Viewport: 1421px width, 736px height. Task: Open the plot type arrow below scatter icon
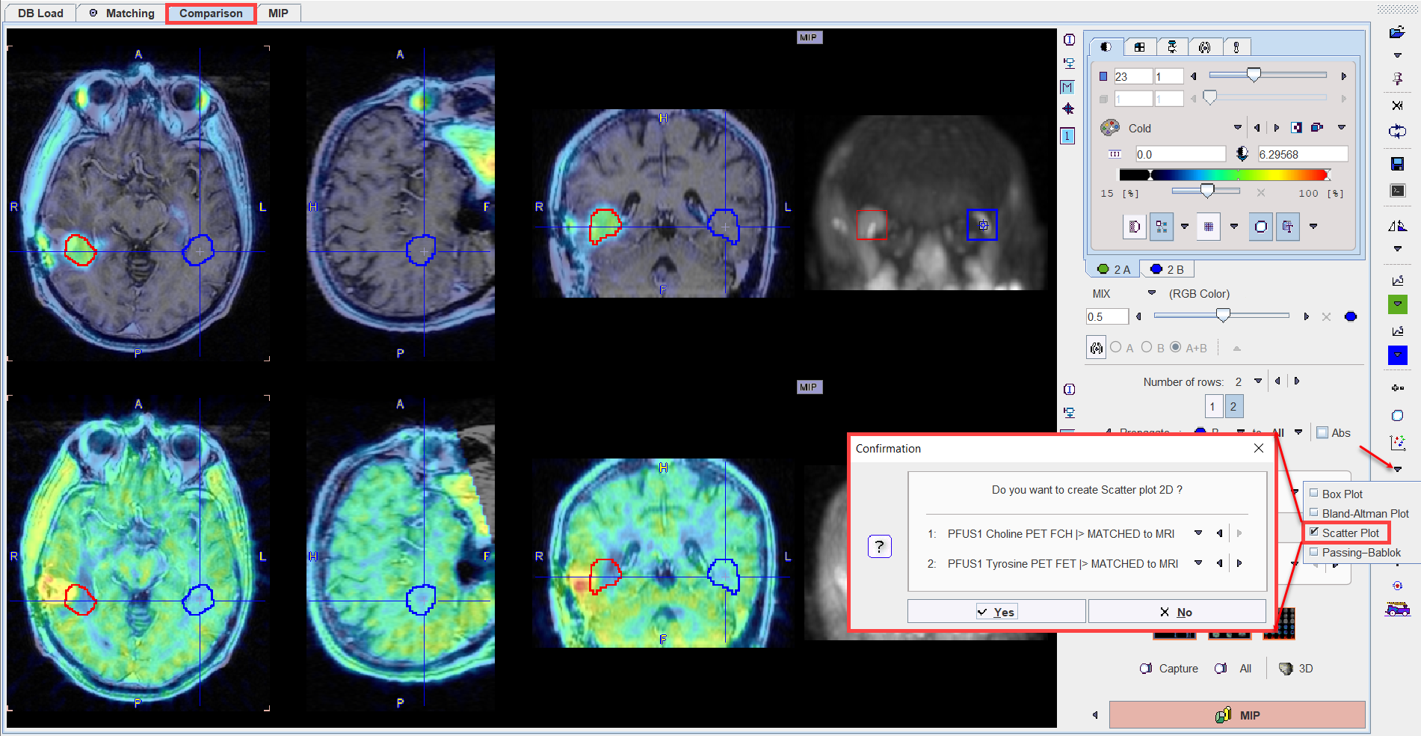click(x=1397, y=469)
